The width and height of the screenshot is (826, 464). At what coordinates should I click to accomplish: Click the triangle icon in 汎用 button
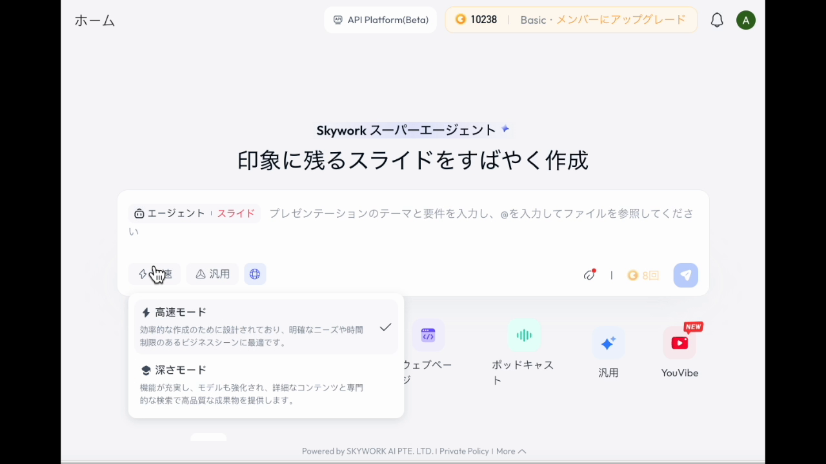pos(201,274)
